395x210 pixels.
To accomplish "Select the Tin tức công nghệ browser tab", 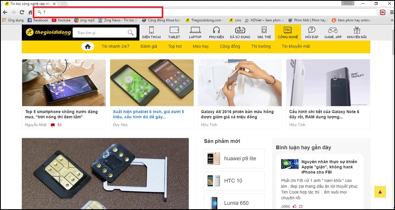I will (30, 4).
